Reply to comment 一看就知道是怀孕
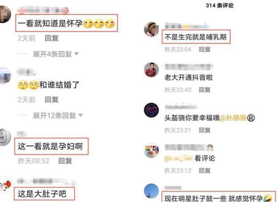 pos(52,38)
